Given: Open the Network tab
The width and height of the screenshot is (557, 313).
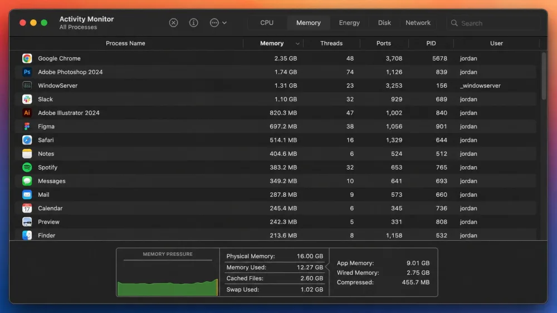Looking at the screenshot, I should 418,23.
